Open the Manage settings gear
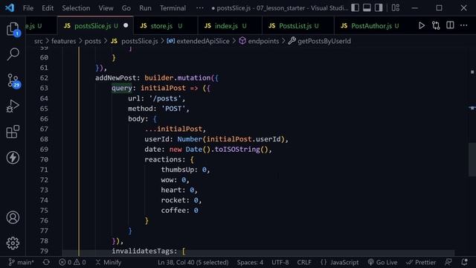 tap(13, 243)
